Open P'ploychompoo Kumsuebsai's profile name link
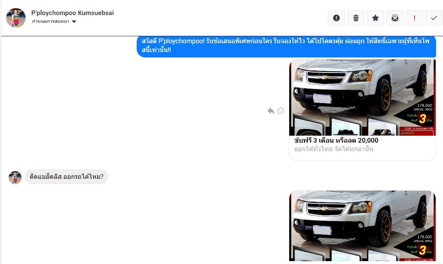 tap(72, 13)
